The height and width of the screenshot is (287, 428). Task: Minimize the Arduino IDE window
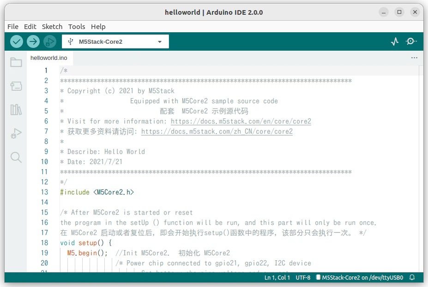384,12
